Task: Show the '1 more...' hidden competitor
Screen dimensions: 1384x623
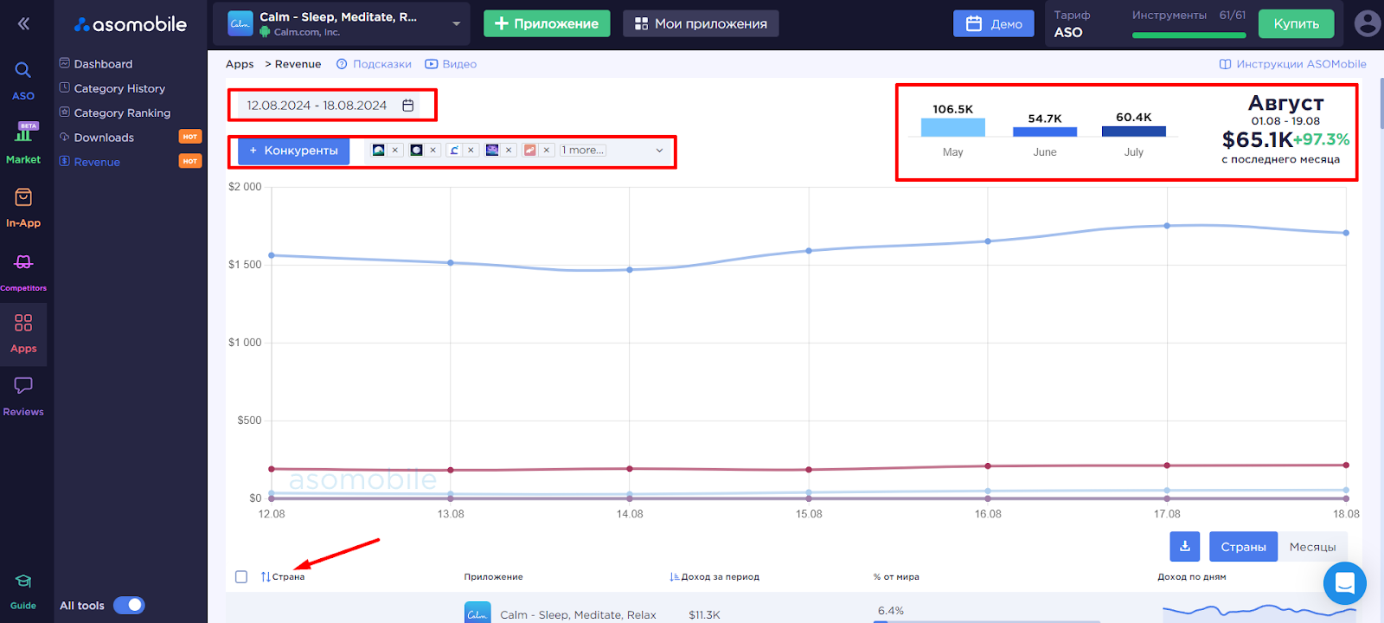Action: click(582, 151)
